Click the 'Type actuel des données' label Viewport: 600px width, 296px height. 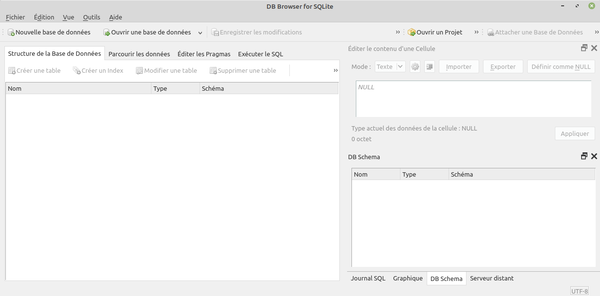pos(414,129)
